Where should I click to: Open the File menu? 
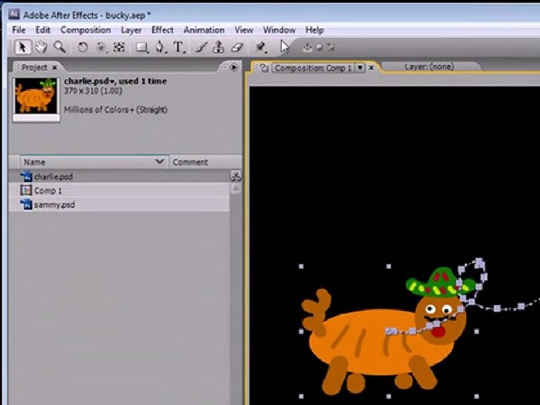tap(19, 30)
